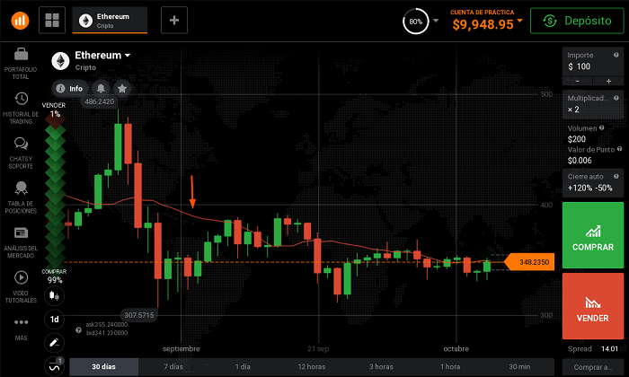Click the Depósito button
629x377 pixels.
(577, 21)
